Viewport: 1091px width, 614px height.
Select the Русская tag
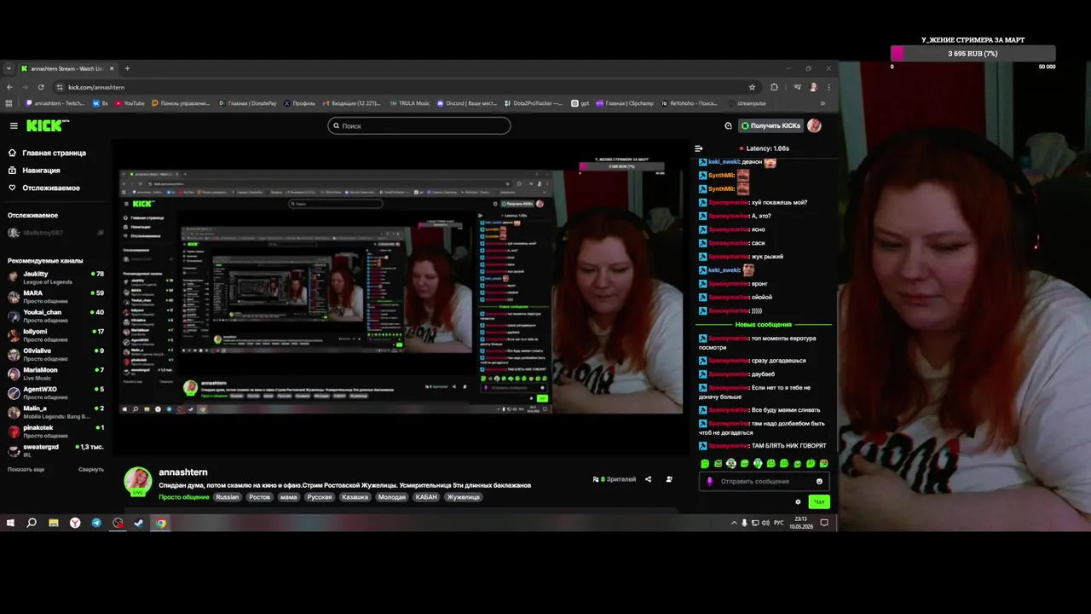pyautogui.click(x=320, y=497)
